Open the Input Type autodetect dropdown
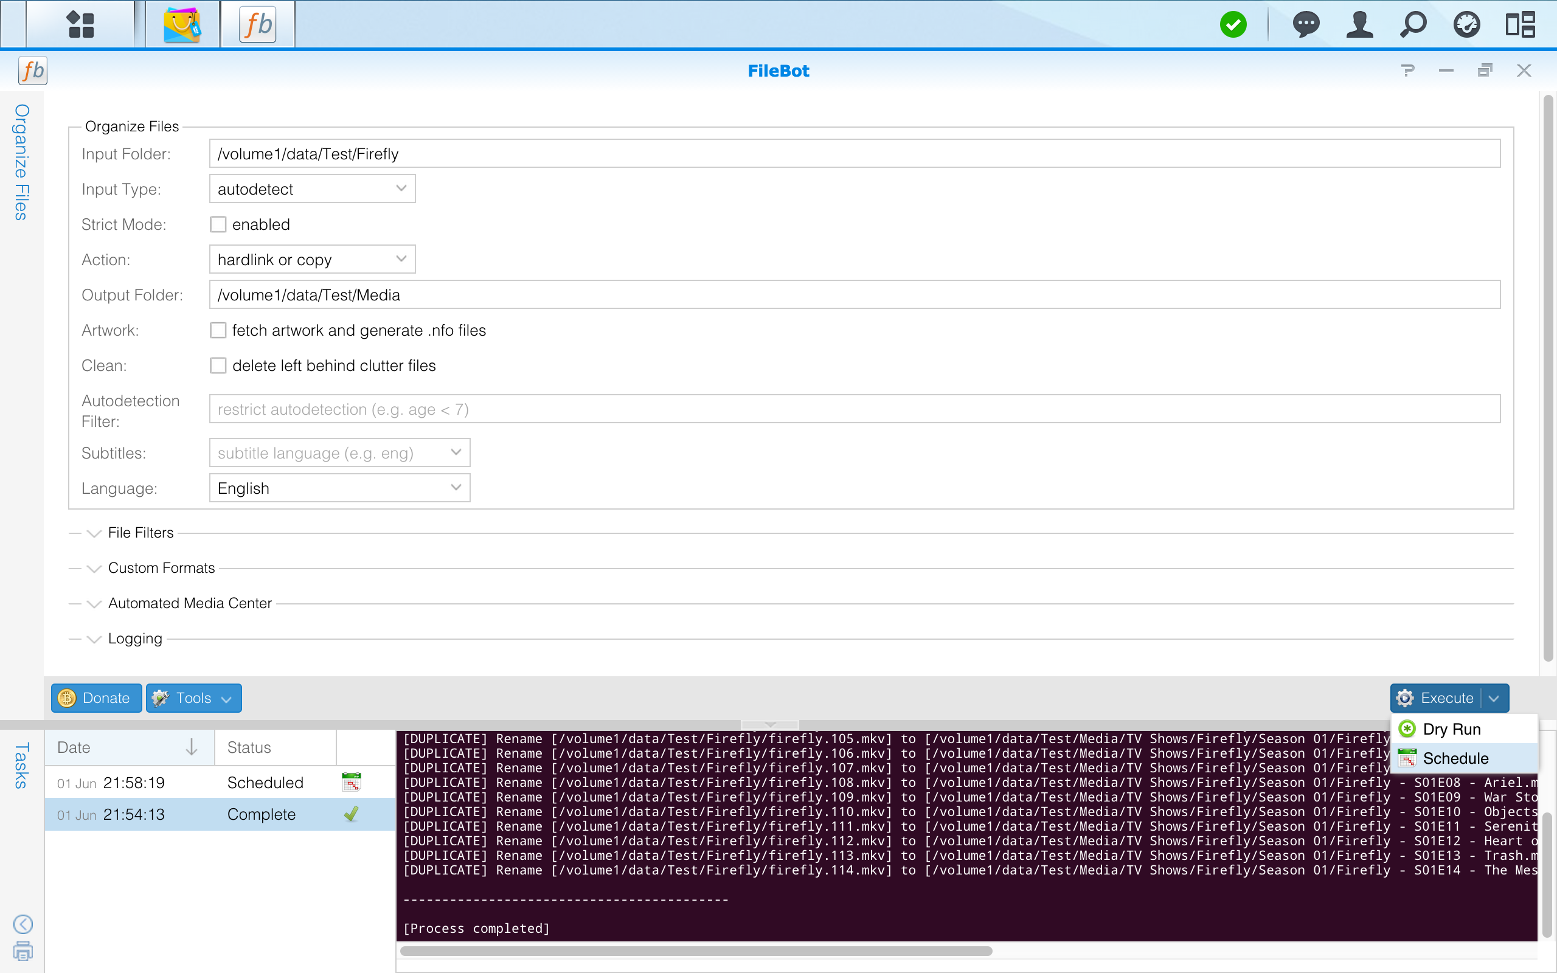The width and height of the screenshot is (1557, 973). tap(312, 189)
